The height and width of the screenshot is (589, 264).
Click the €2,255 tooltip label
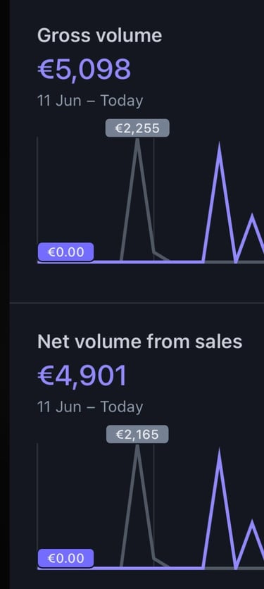tap(137, 128)
